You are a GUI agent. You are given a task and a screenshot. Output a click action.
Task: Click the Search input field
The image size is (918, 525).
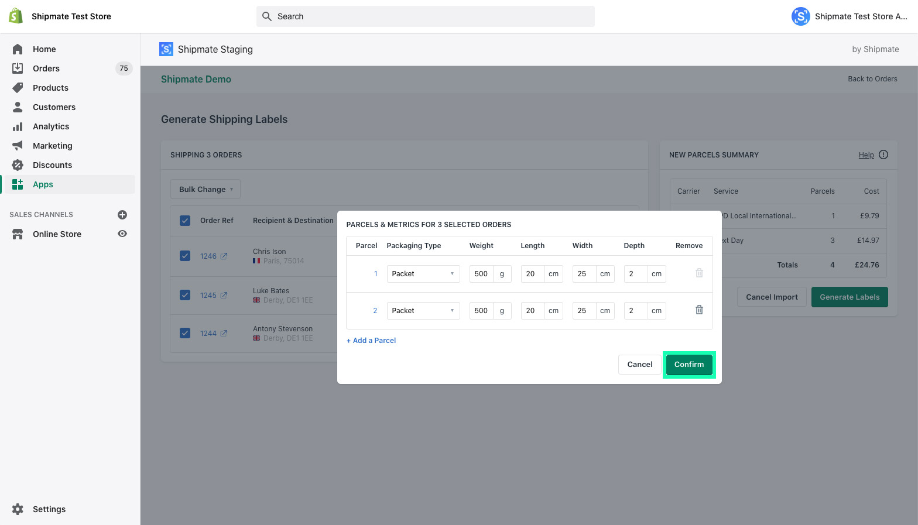tap(426, 16)
